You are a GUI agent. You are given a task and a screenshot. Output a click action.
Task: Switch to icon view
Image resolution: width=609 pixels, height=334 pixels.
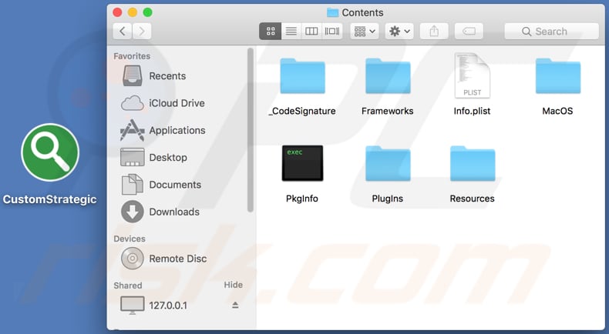(x=271, y=31)
